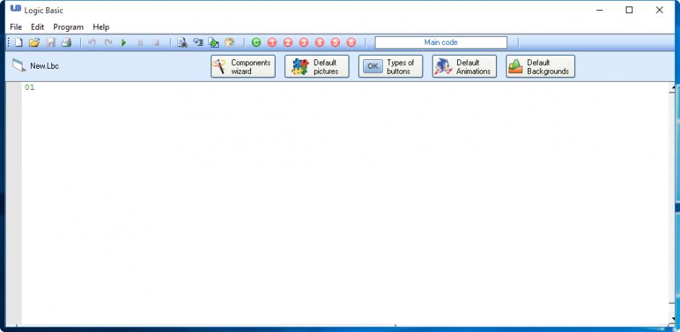
Task: Open the Edit menu
Action: (x=38, y=27)
